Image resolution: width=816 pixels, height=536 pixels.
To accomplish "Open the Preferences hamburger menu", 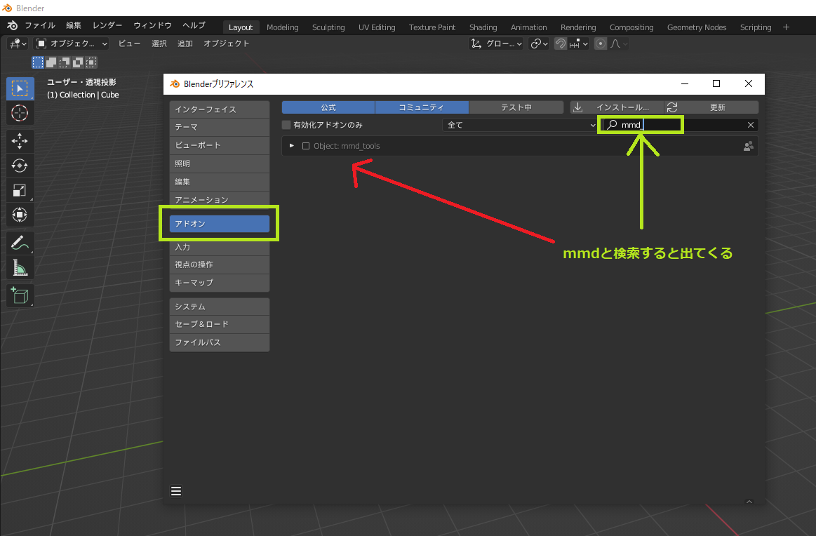I will click(176, 491).
